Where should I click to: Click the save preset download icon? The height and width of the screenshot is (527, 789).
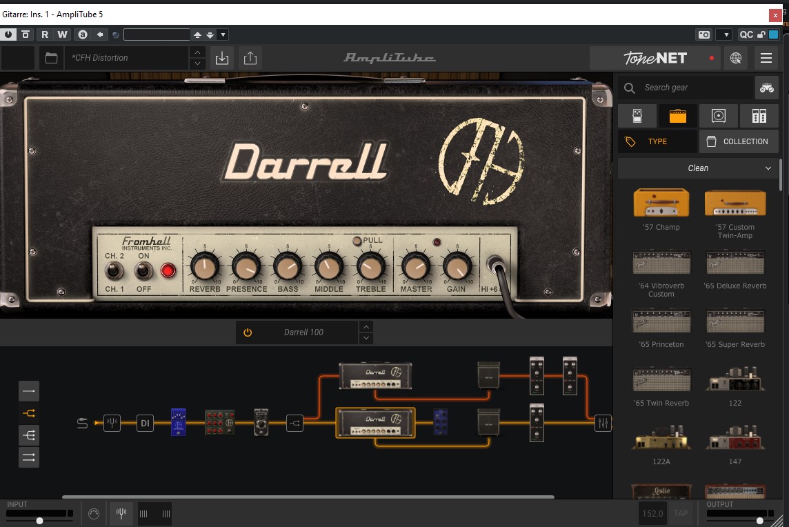tap(222, 58)
